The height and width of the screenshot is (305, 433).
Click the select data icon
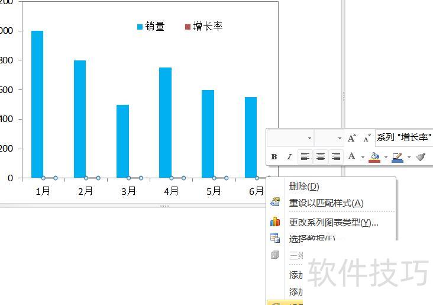[275, 238]
